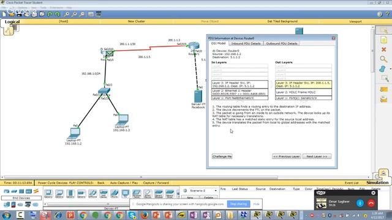Switch to the OSI Model tab

tap(218, 43)
